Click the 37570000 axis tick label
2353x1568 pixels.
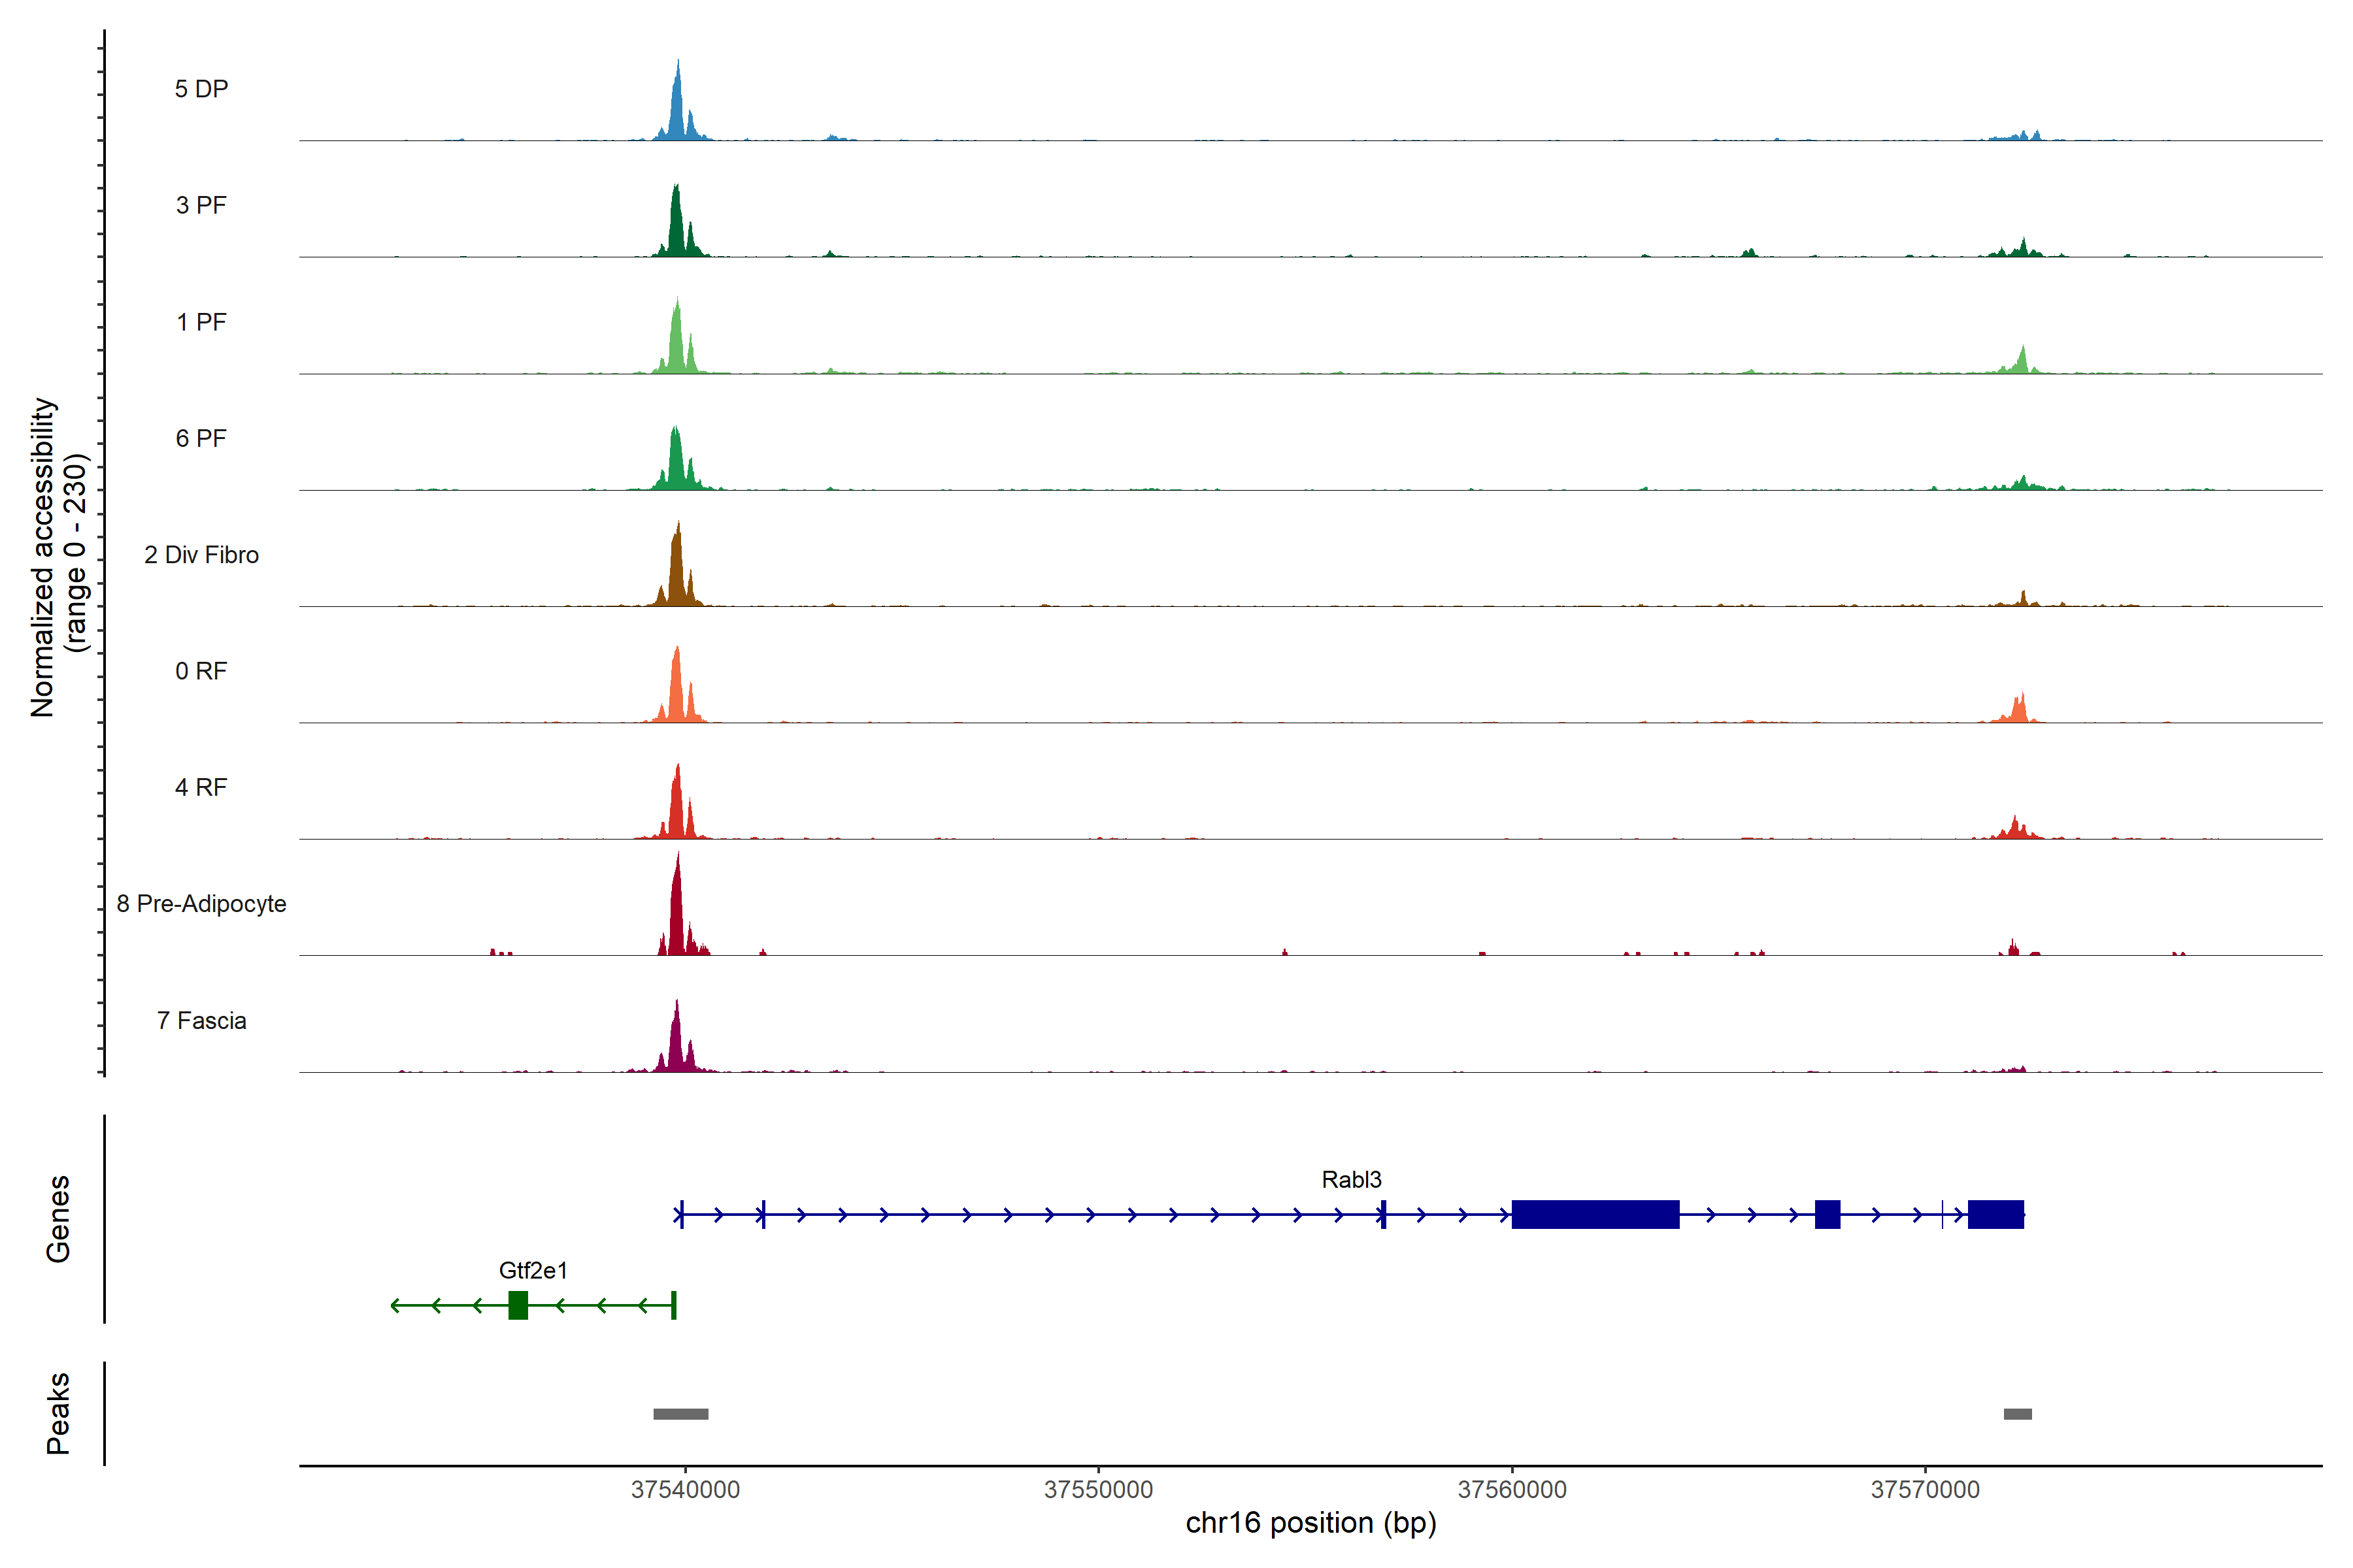(x=1925, y=1490)
